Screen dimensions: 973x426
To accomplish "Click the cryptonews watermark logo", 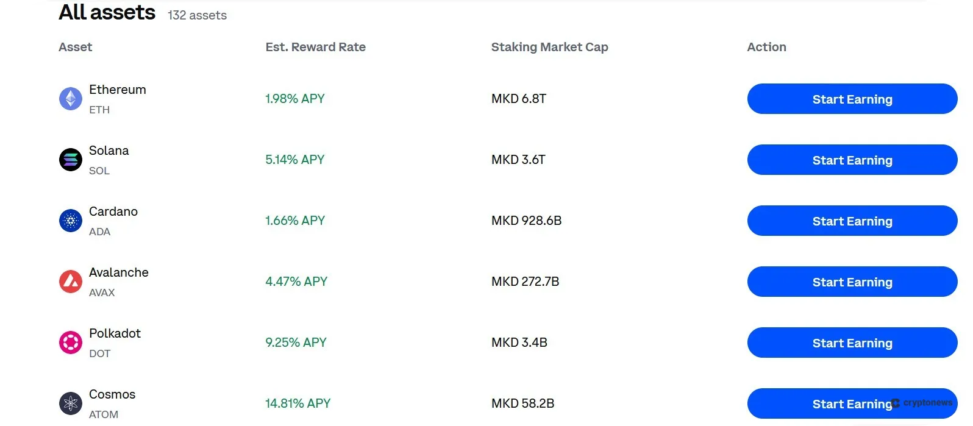I will click(921, 403).
